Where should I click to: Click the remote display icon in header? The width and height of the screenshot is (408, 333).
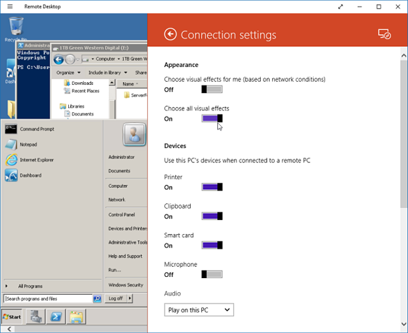click(x=384, y=34)
